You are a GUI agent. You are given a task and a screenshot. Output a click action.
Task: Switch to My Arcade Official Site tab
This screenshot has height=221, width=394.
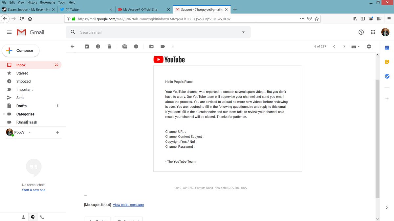coord(144,9)
